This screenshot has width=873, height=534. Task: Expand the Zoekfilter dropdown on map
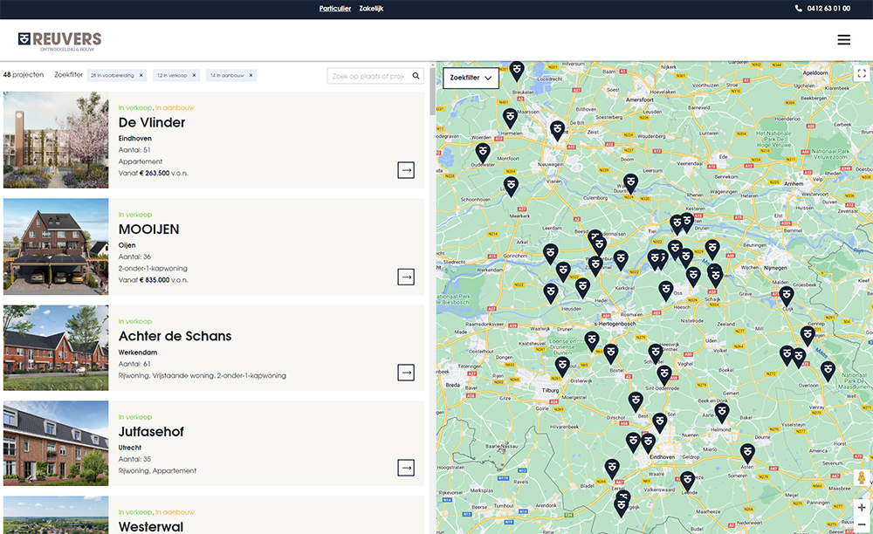[x=471, y=78]
